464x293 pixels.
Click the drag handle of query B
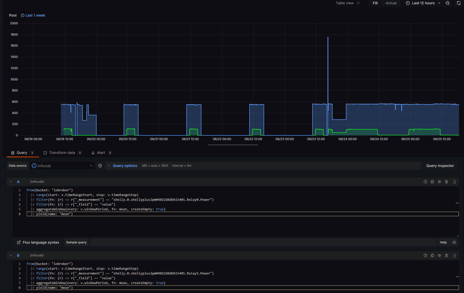pos(455,255)
